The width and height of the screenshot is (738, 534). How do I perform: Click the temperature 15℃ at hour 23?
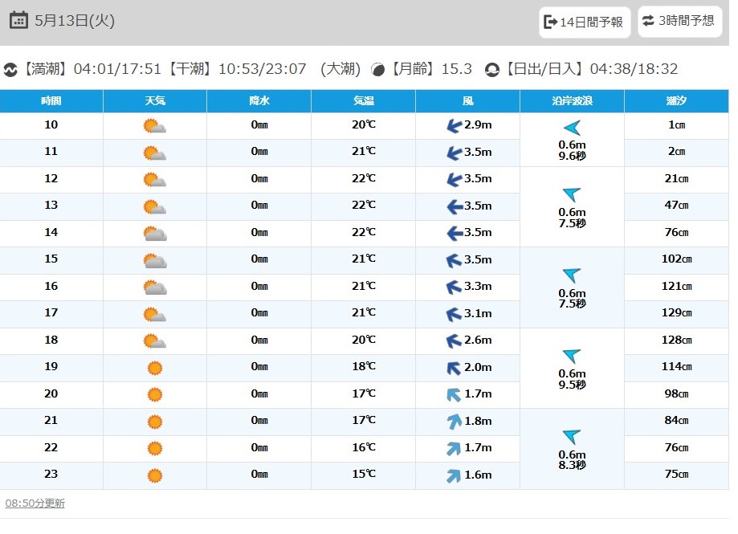364,475
